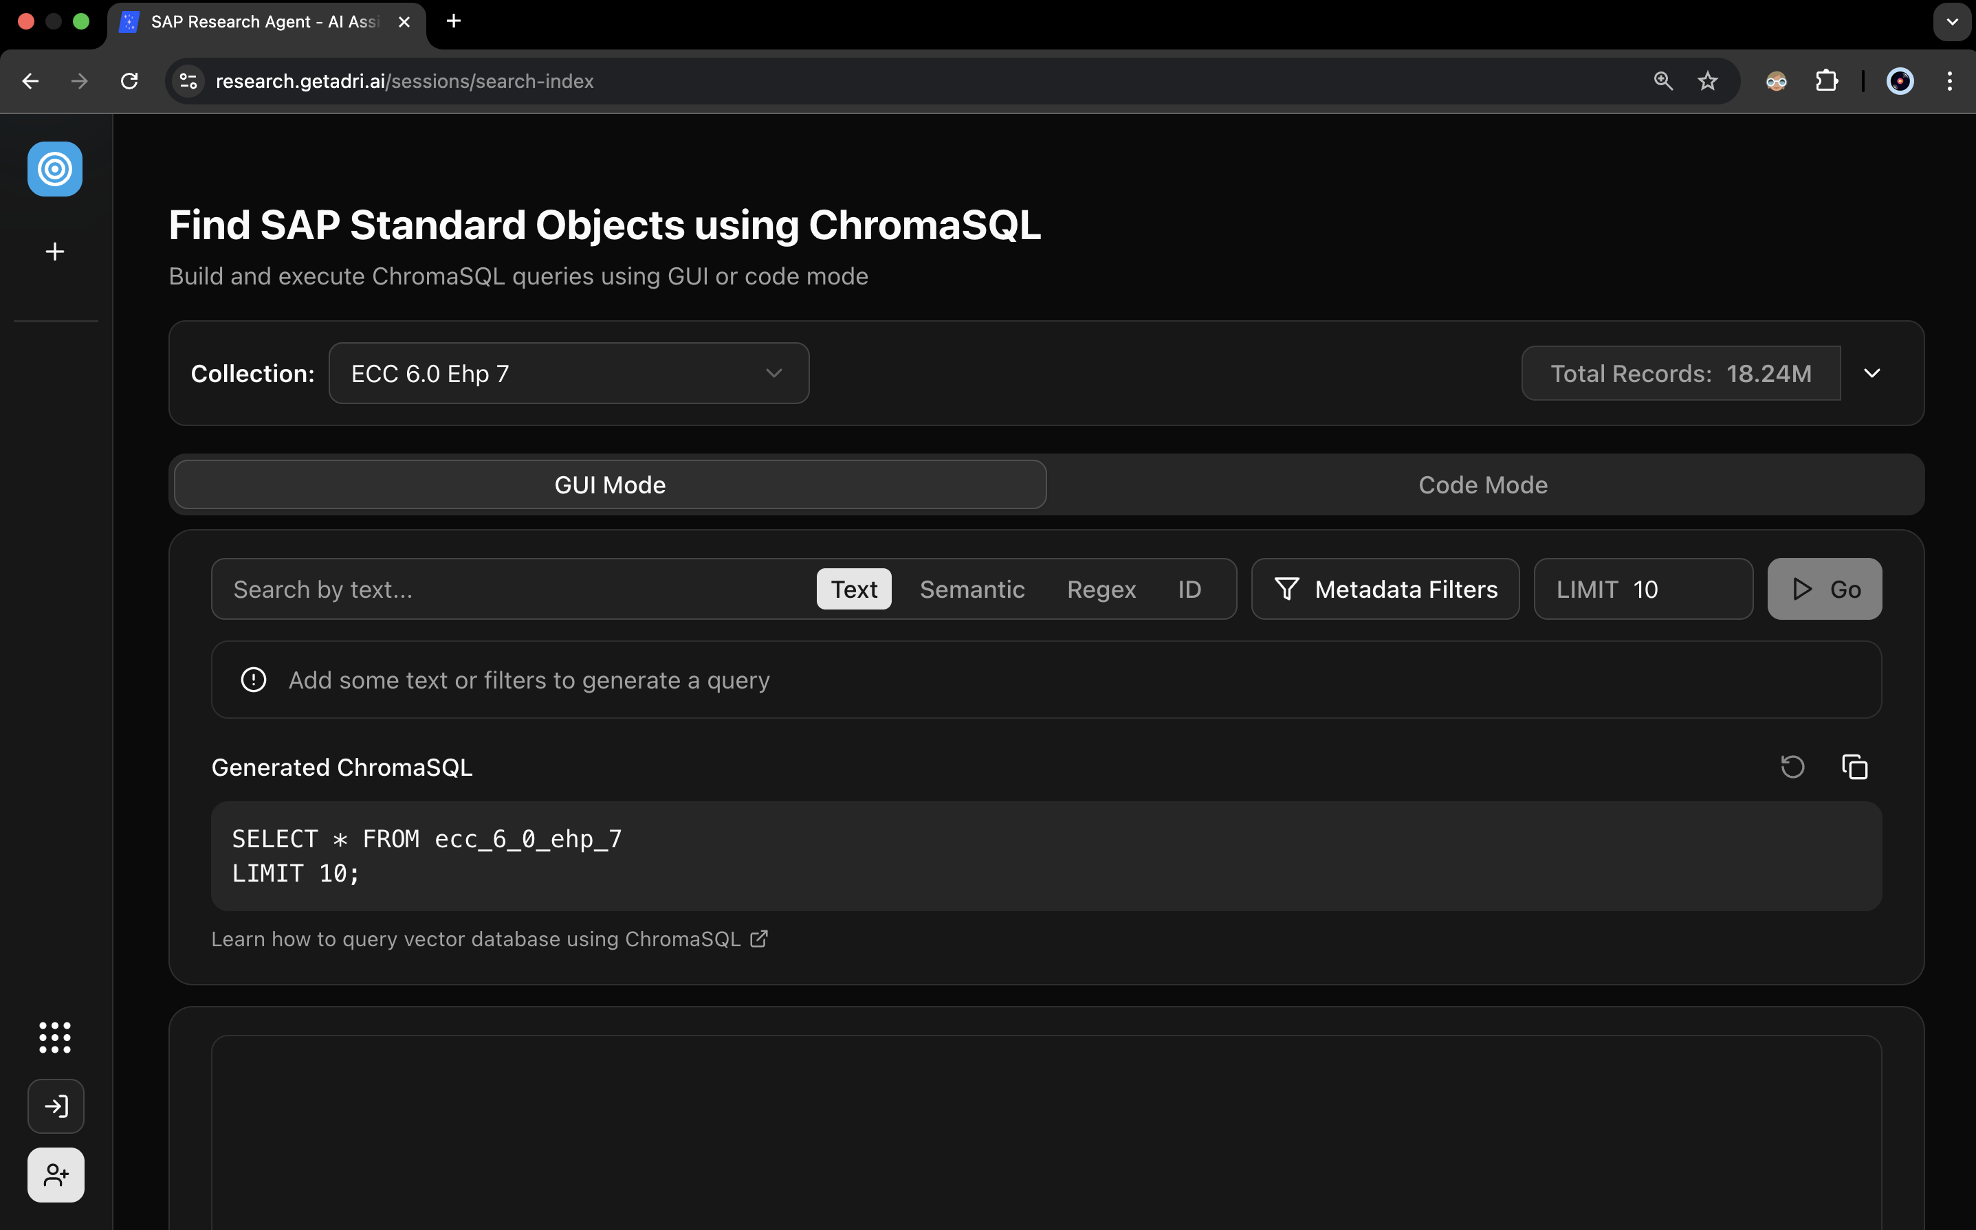Click the add-user icon at sidebar bottom
The width and height of the screenshot is (1976, 1230).
pyautogui.click(x=55, y=1174)
